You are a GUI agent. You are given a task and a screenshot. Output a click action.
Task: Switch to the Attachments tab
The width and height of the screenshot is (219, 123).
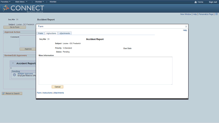65,33
